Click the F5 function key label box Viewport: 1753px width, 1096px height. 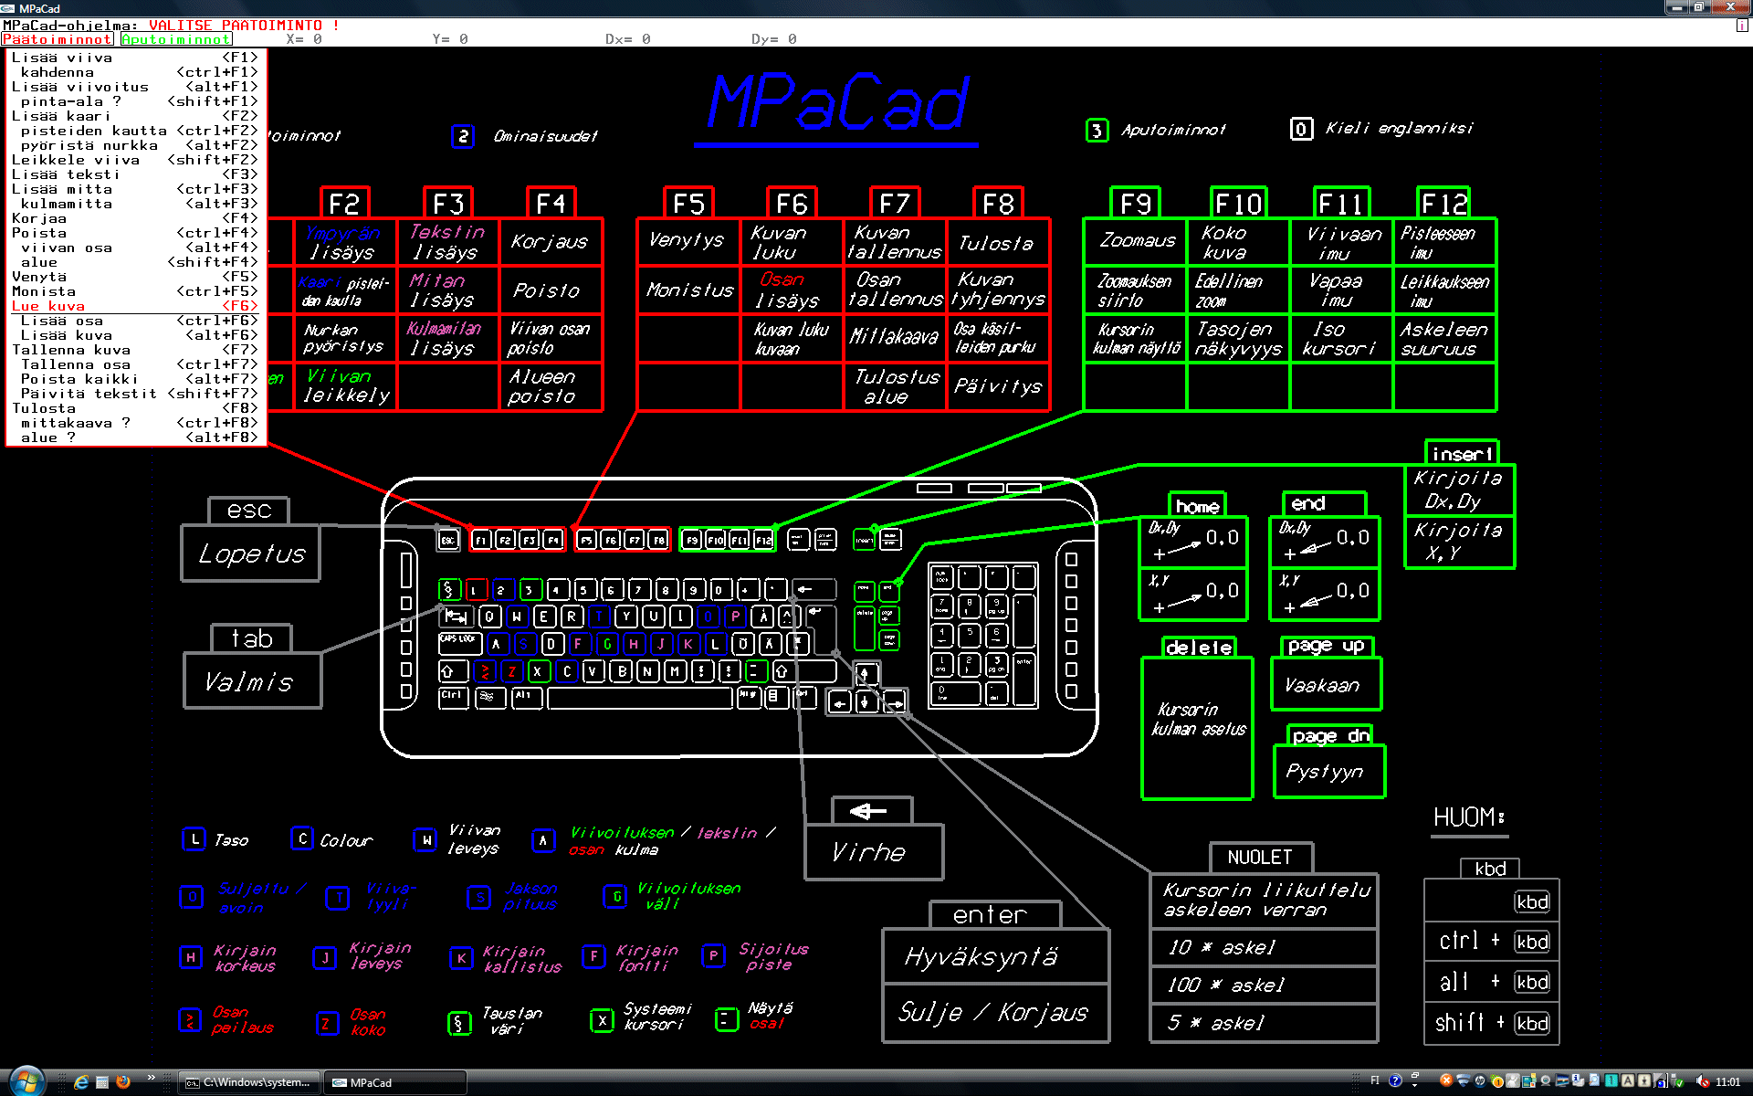688,203
